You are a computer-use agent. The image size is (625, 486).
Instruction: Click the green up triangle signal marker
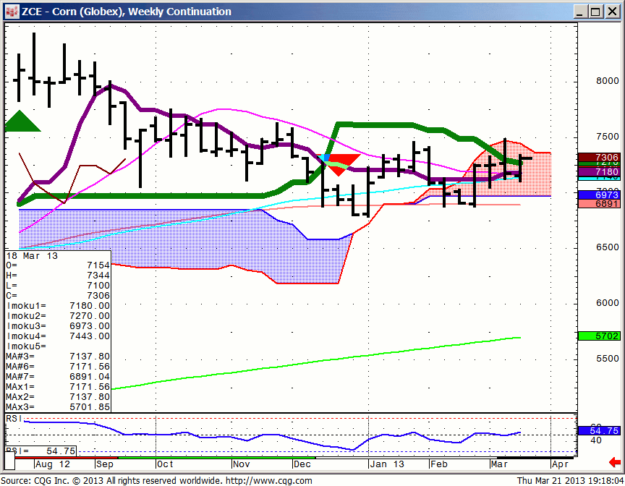[x=22, y=121]
